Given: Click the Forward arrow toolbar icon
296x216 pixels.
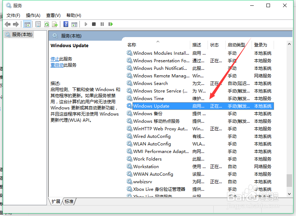Looking at the screenshot, I should [16, 24].
